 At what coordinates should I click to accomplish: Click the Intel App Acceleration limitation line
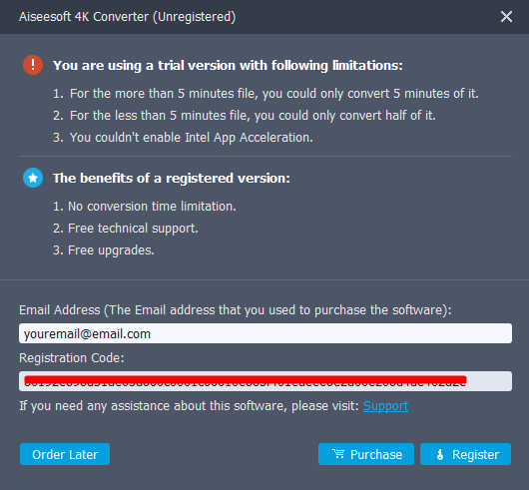[183, 138]
